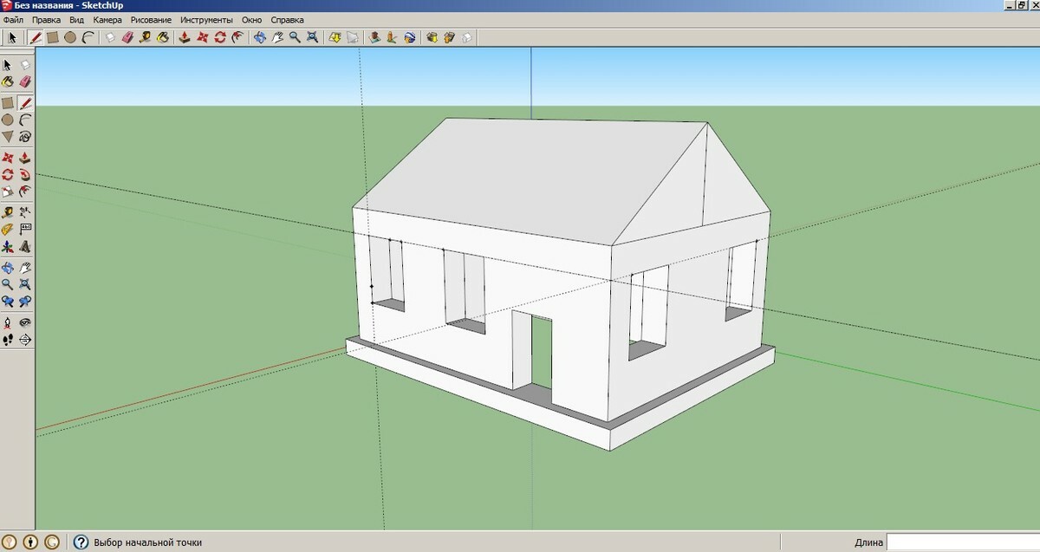
Task: Click the Длина measurement input box
Action: pos(962,542)
